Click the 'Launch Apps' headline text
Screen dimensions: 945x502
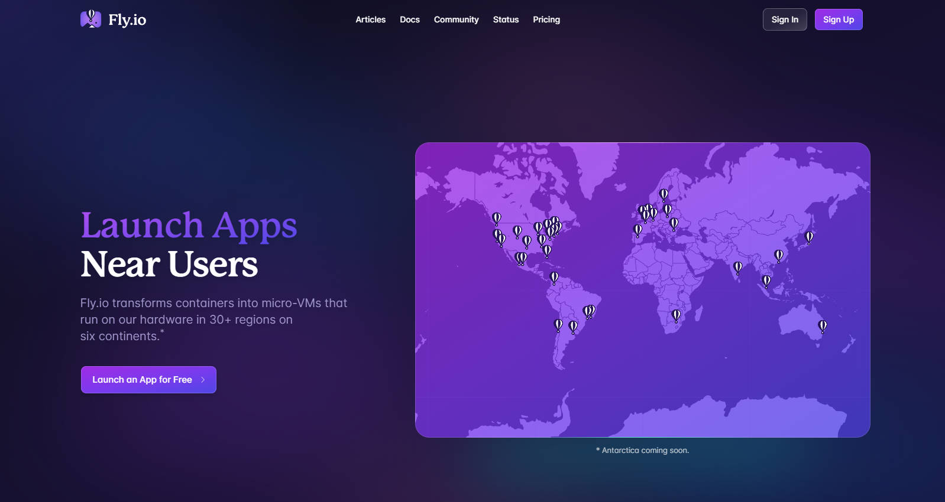coord(189,225)
